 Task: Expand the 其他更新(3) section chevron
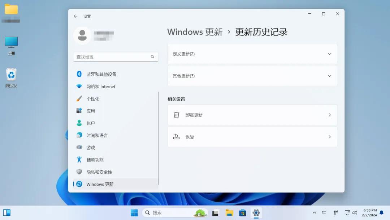pos(330,76)
